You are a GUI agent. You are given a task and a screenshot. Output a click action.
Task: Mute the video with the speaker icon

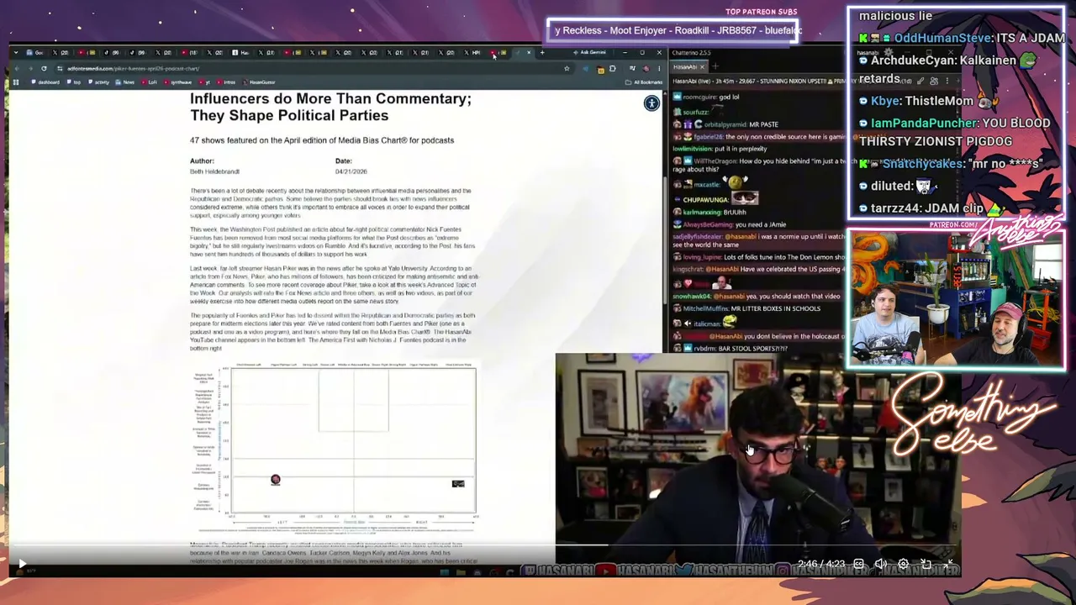(880, 564)
